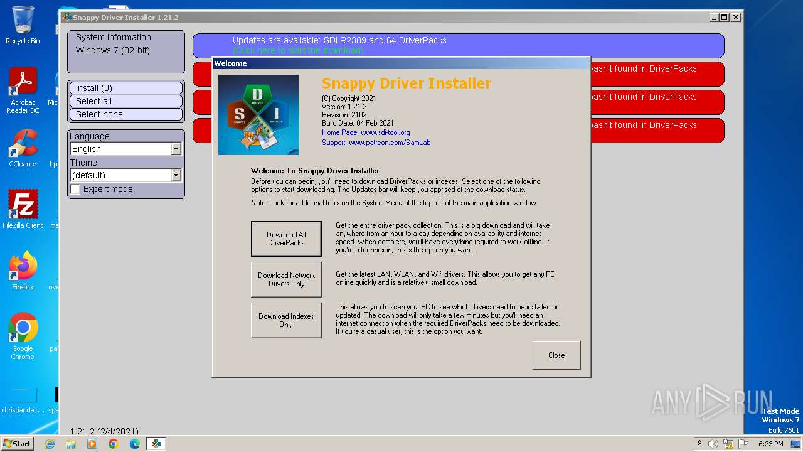Show hidden tray icons arrow

coord(700,444)
